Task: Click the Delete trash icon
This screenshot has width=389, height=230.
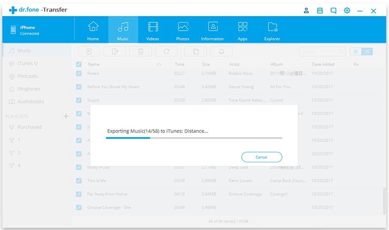Action: 141,52
